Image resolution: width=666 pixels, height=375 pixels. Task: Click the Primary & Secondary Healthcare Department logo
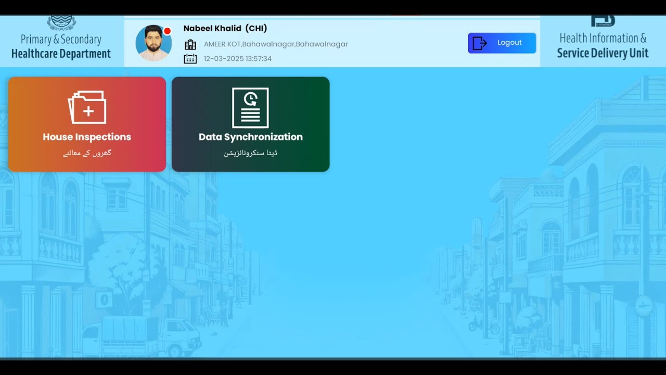tap(61, 22)
